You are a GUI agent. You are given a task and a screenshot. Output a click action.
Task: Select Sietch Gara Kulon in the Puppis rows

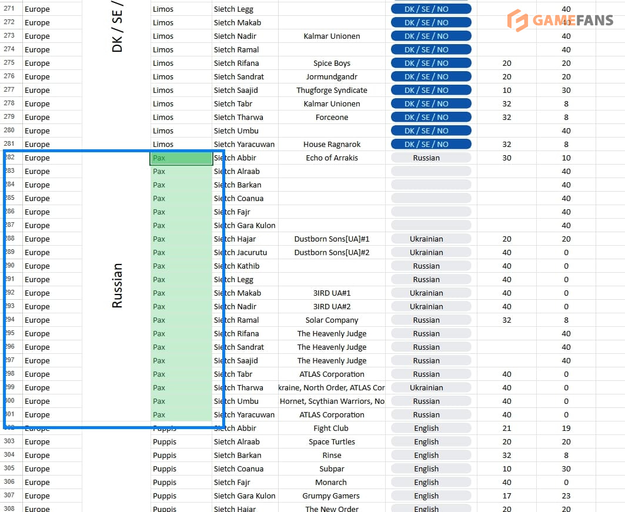[245, 496]
